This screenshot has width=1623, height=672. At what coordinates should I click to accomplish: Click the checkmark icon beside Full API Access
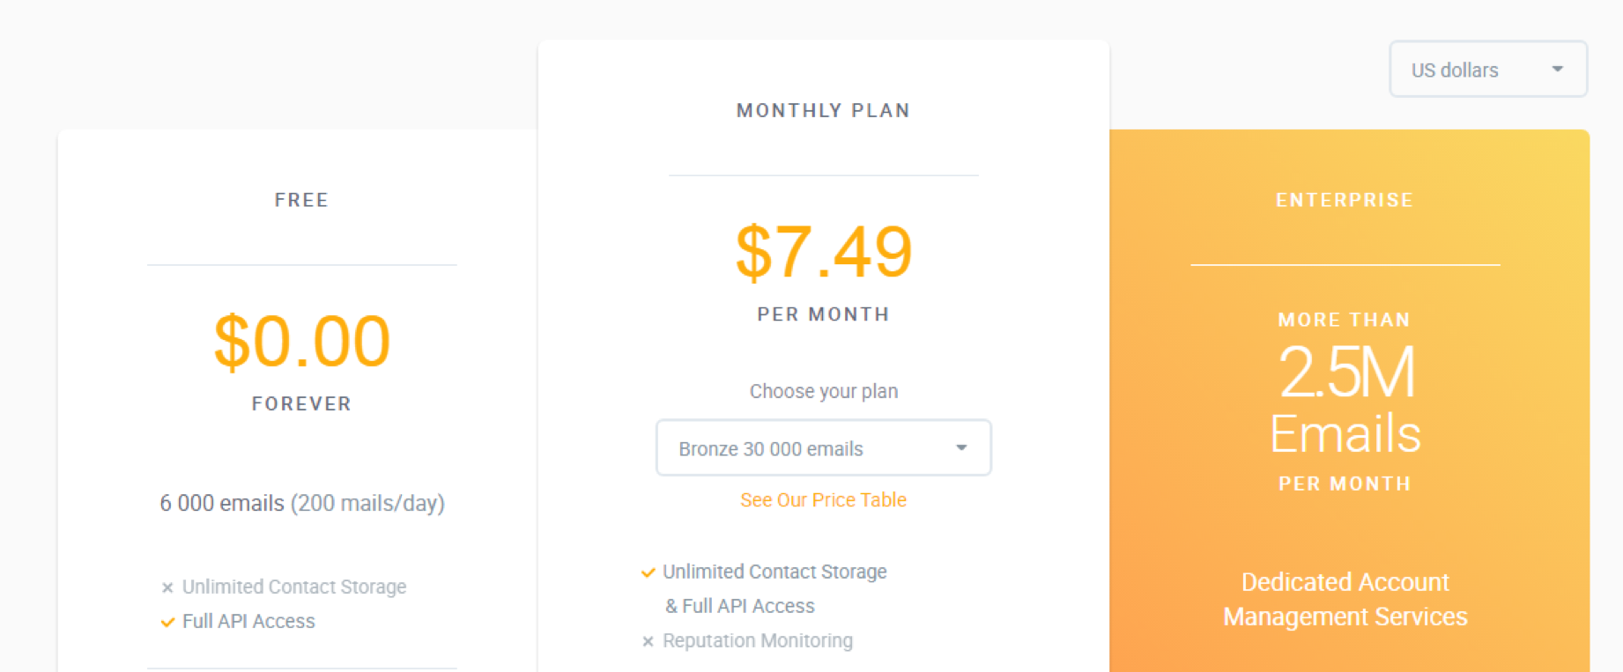(x=167, y=622)
